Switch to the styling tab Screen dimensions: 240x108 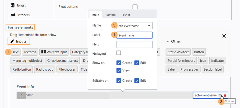coord(111,15)
